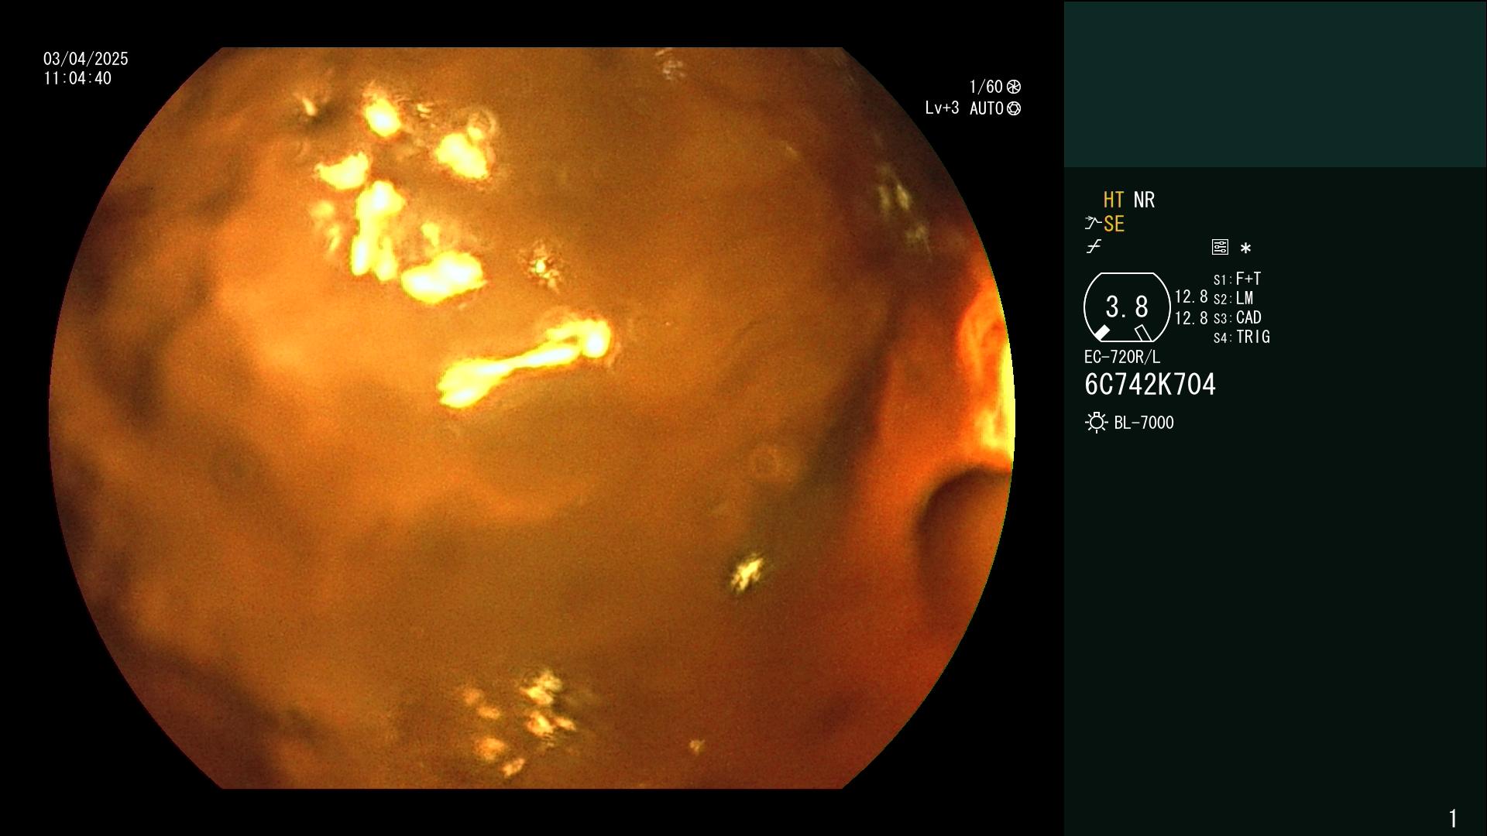
Task: Click the 1/60 shutter speed value
Action: (x=986, y=87)
